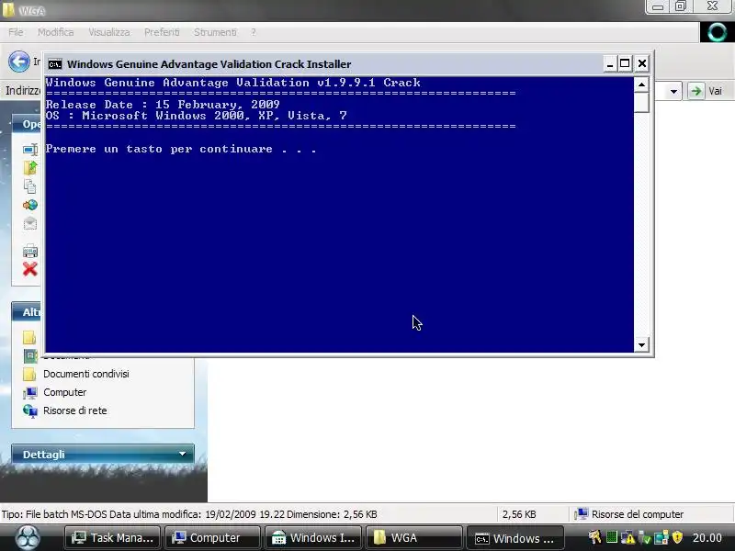Open the Modifica menu
The image size is (735, 551).
(56, 32)
